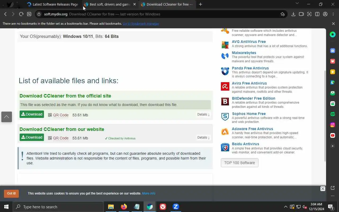Open Baidu Antivirus link
This screenshot has height=212, width=339.
[246, 144]
